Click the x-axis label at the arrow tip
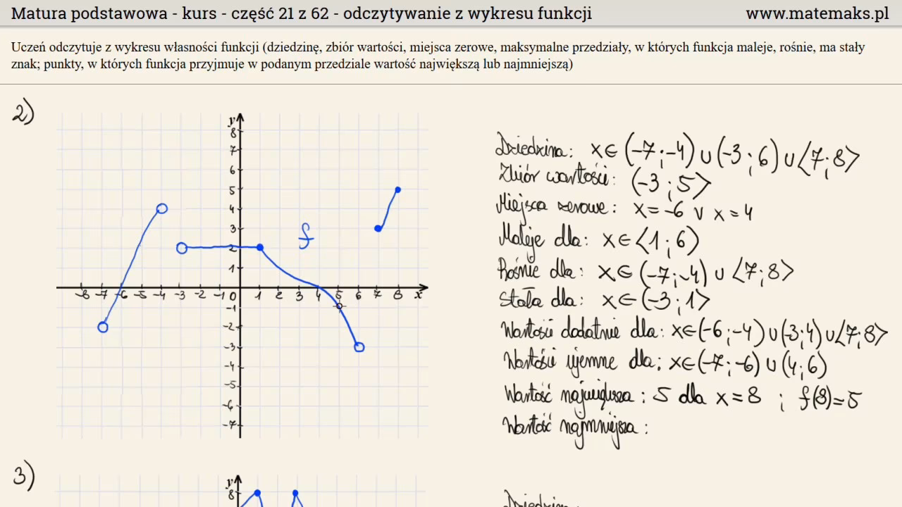The image size is (902, 507). pos(418,295)
